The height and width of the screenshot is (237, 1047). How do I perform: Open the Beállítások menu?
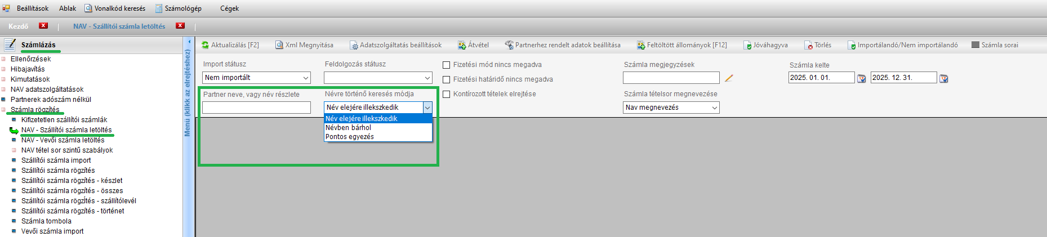pyautogui.click(x=32, y=8)
